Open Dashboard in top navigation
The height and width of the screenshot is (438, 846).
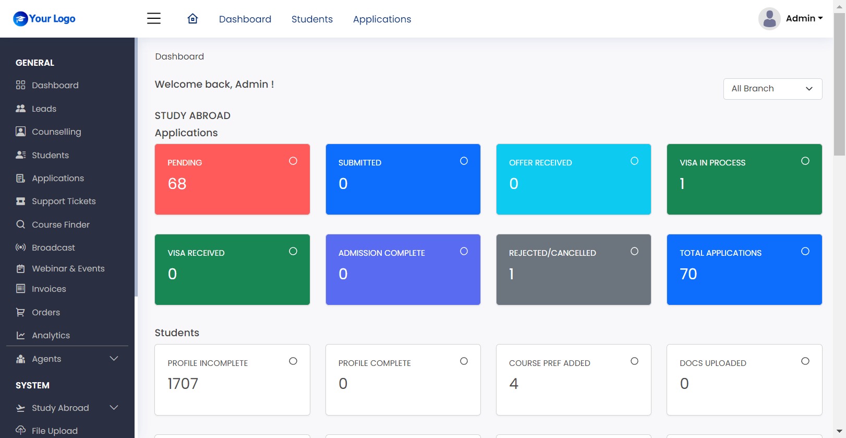(x=245, y=19)
